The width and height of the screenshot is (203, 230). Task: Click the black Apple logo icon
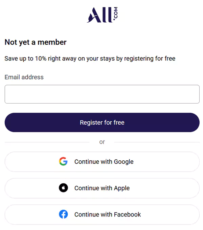(x=63, y=188)
